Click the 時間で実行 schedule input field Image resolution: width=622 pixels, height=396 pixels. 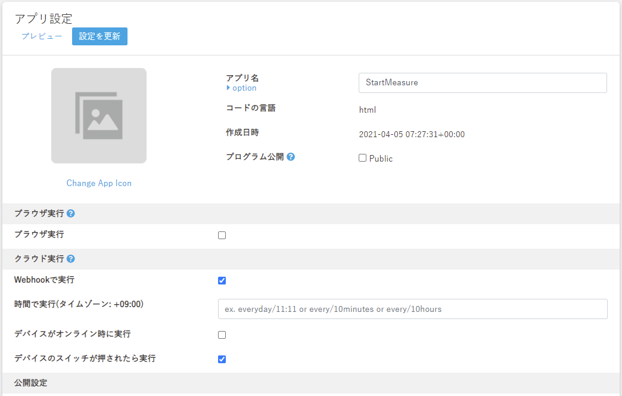click(412, 309)
